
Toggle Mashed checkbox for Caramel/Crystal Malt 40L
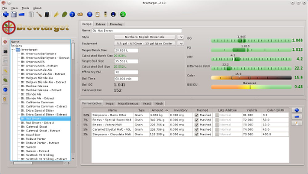tap(197, 129)
